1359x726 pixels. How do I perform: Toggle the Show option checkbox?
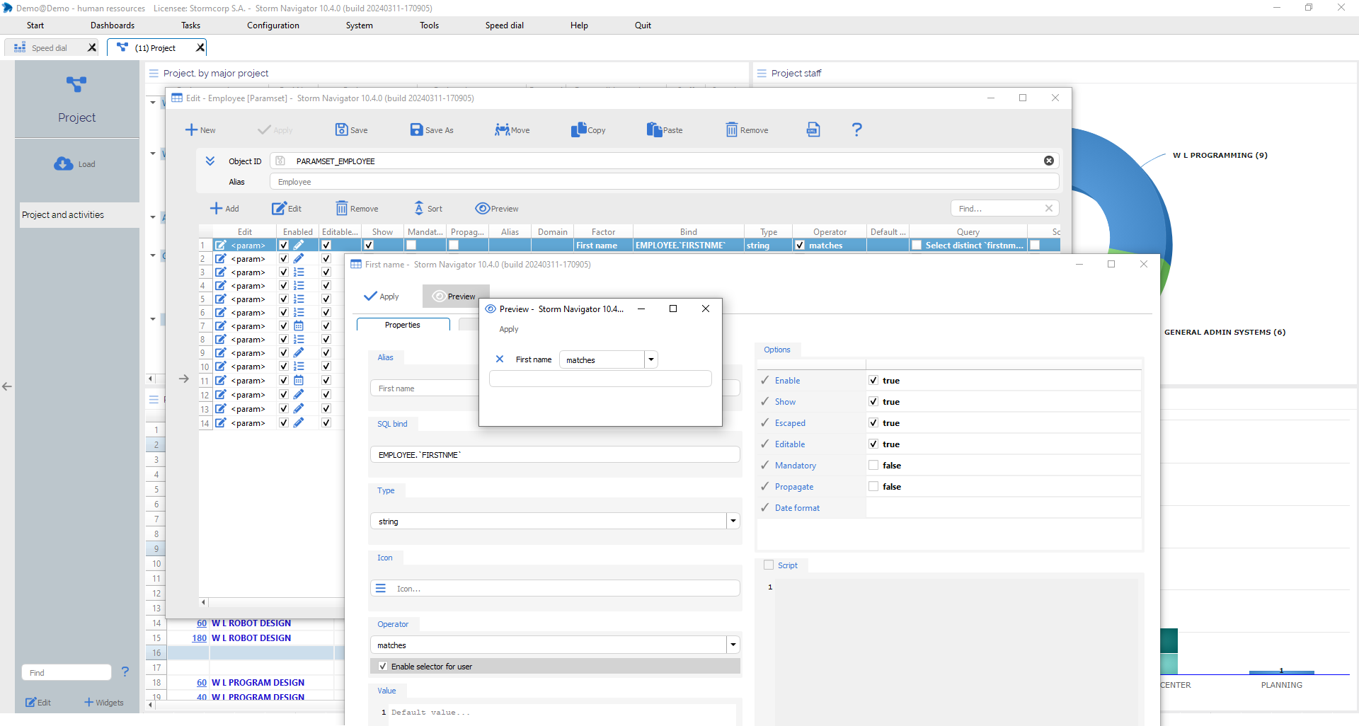point(873,401)
